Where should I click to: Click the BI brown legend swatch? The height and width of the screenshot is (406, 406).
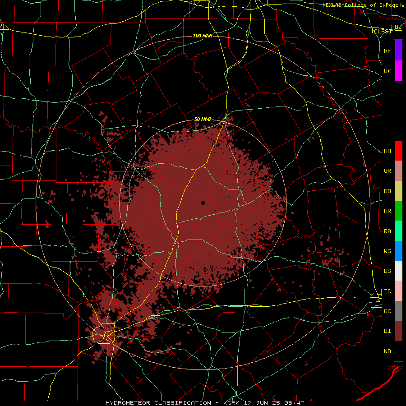398,331
